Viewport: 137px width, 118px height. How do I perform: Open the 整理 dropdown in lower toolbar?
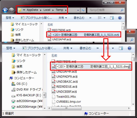point(10,48)
